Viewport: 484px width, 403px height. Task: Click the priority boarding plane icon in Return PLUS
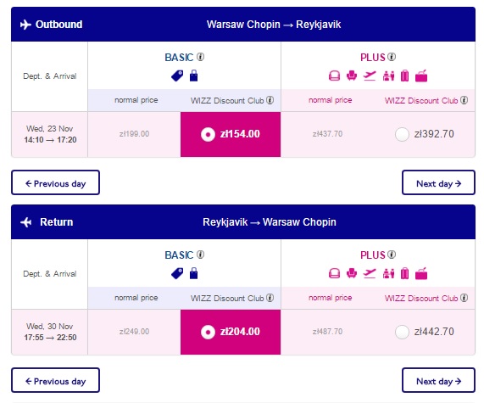point(370,273)
